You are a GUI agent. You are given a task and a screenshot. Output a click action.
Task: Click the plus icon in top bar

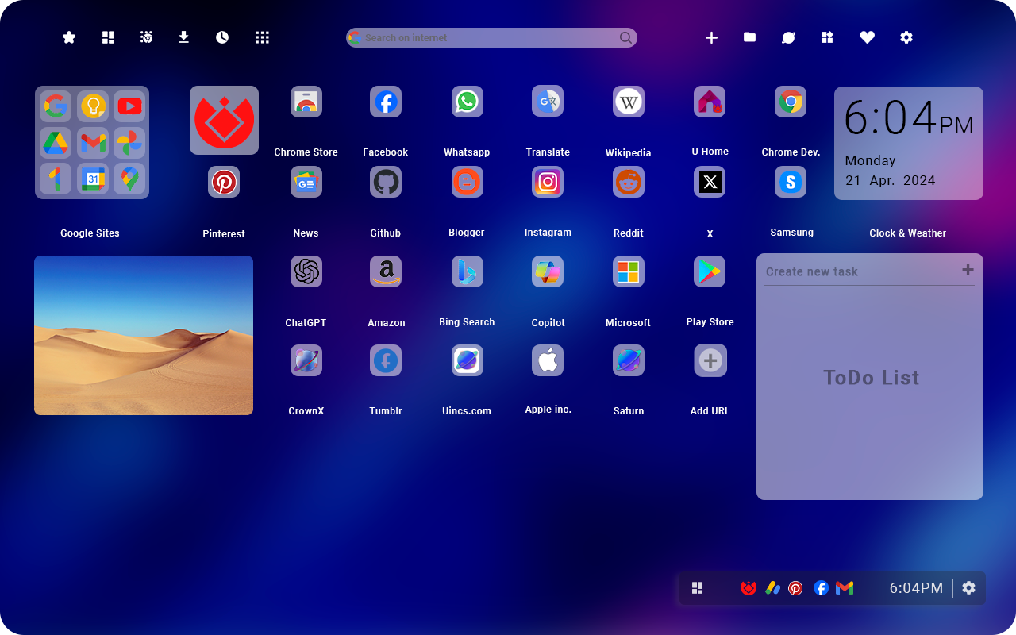[711, 37]
